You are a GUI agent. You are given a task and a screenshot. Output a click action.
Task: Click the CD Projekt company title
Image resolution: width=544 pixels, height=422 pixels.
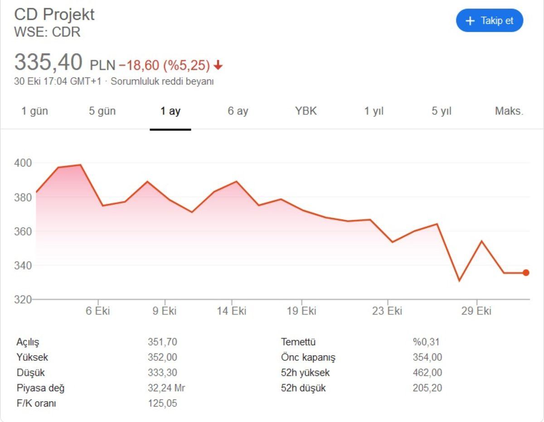(54, 14)
